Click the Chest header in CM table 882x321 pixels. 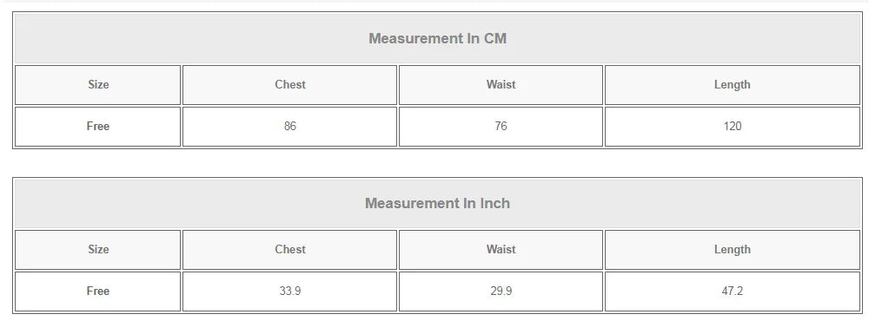click(289, 85)
